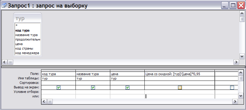Click the тур table header
Screen dimensions: 246x110
click(28, 18)
